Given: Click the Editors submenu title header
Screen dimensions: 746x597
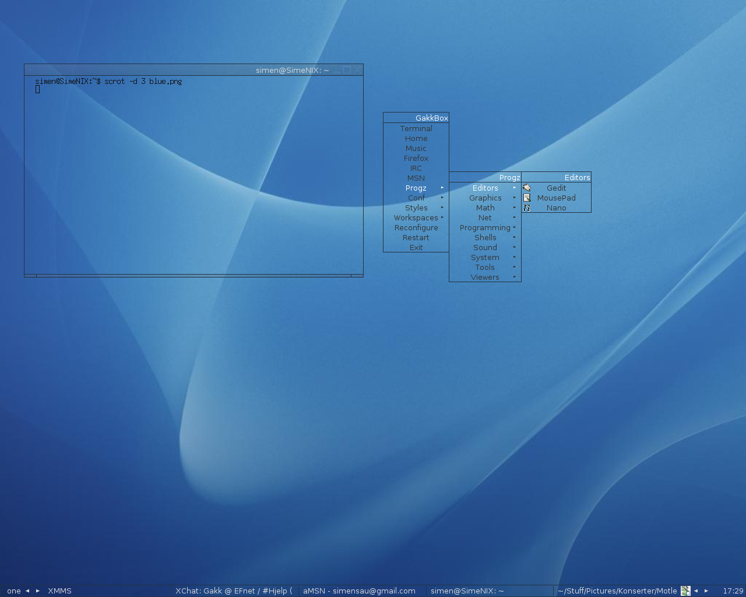Looking at the screenshot, I should (557, 177).
